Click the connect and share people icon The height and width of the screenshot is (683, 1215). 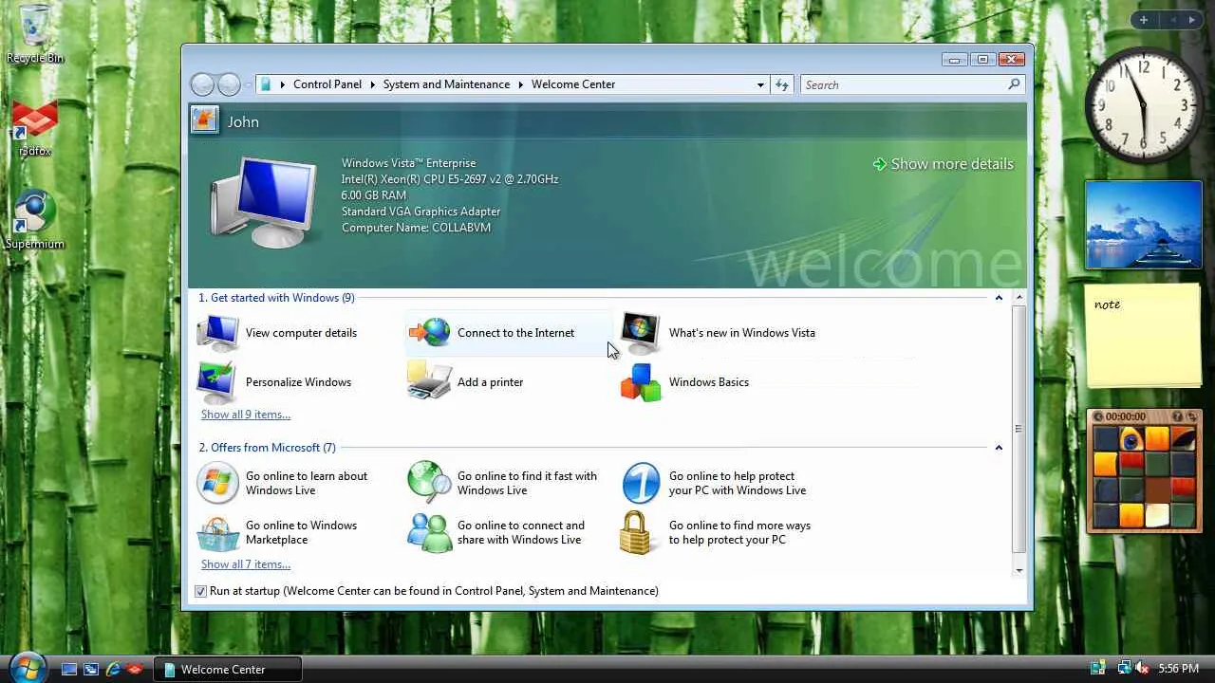tap(429, 532)
